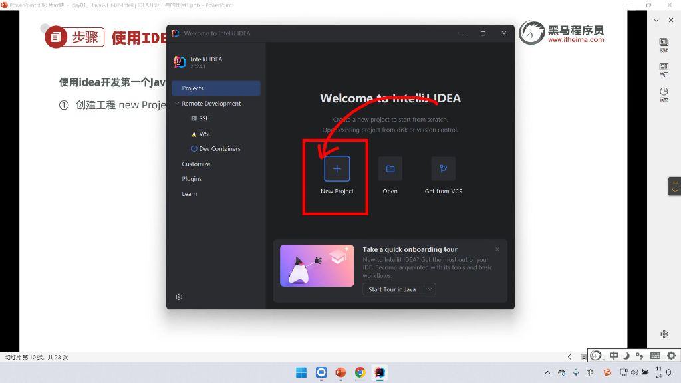Click the Get from VCS branch icon
The height and width of the screenshot is (383, 681).
[x=444, y=168]
